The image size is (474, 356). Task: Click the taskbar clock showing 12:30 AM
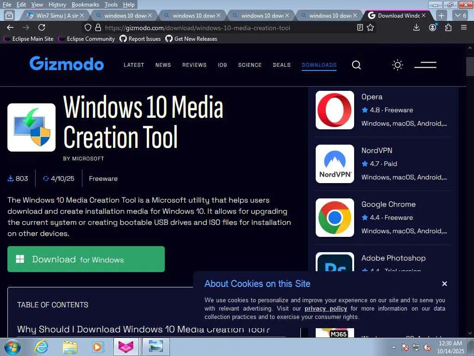[x=450, y=347]
